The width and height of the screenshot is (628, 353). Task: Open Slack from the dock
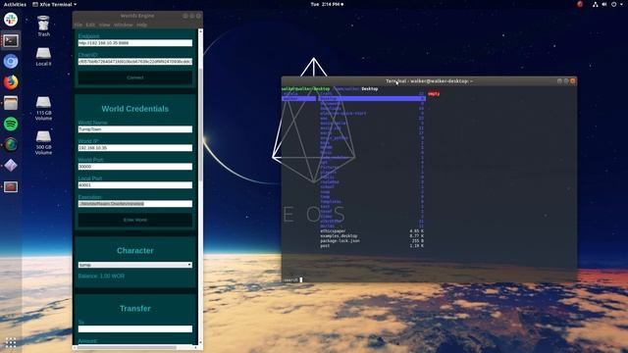[x=11, y=20]
